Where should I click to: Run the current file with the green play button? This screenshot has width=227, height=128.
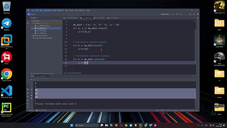coord(173,14)
